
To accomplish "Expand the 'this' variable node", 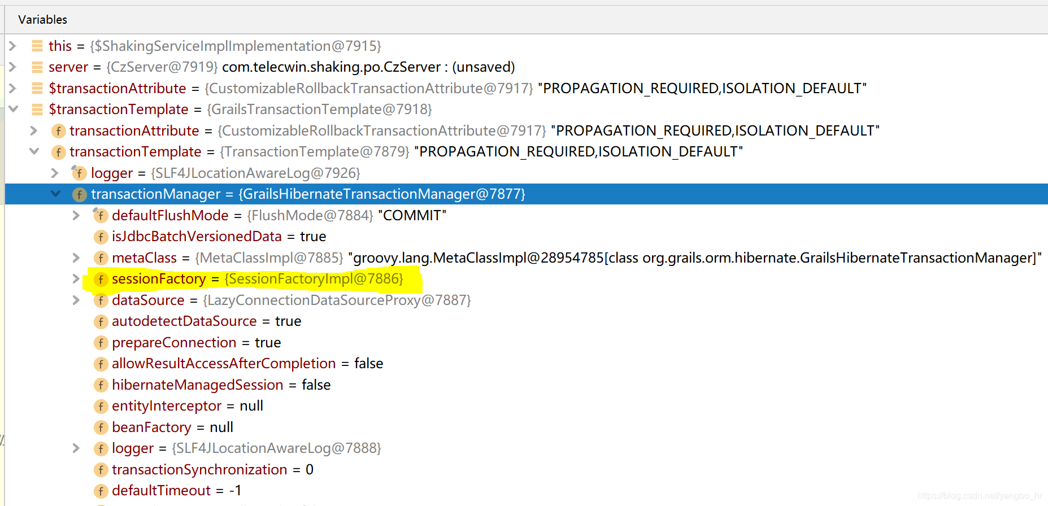I will (x=12, y=46).
